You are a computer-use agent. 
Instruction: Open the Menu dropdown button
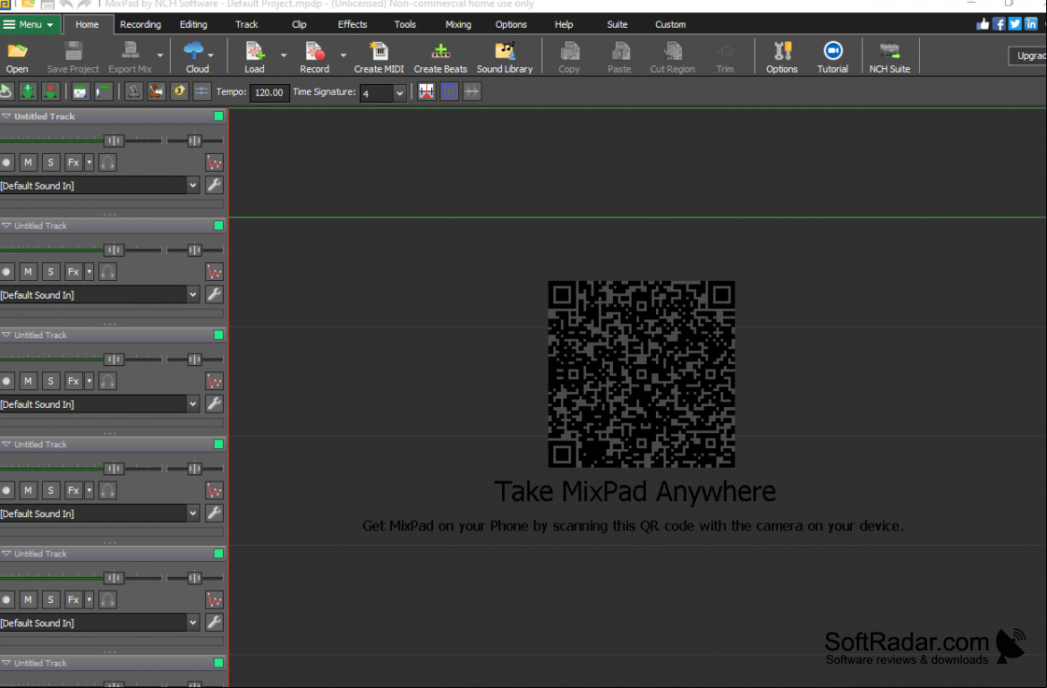point(30,24)
